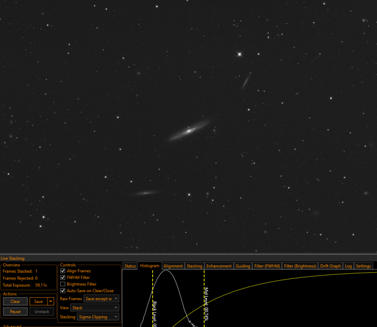Select the Histogram tab

tap(149, 266)
